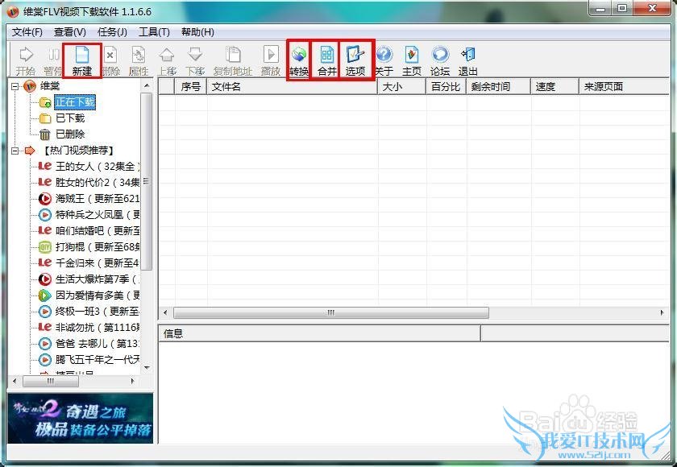Open 王的女人 video recommendation

98,167
